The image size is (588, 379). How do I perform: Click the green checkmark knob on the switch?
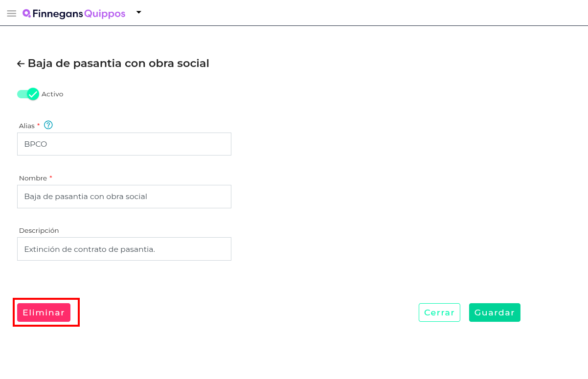click(33, 94)
